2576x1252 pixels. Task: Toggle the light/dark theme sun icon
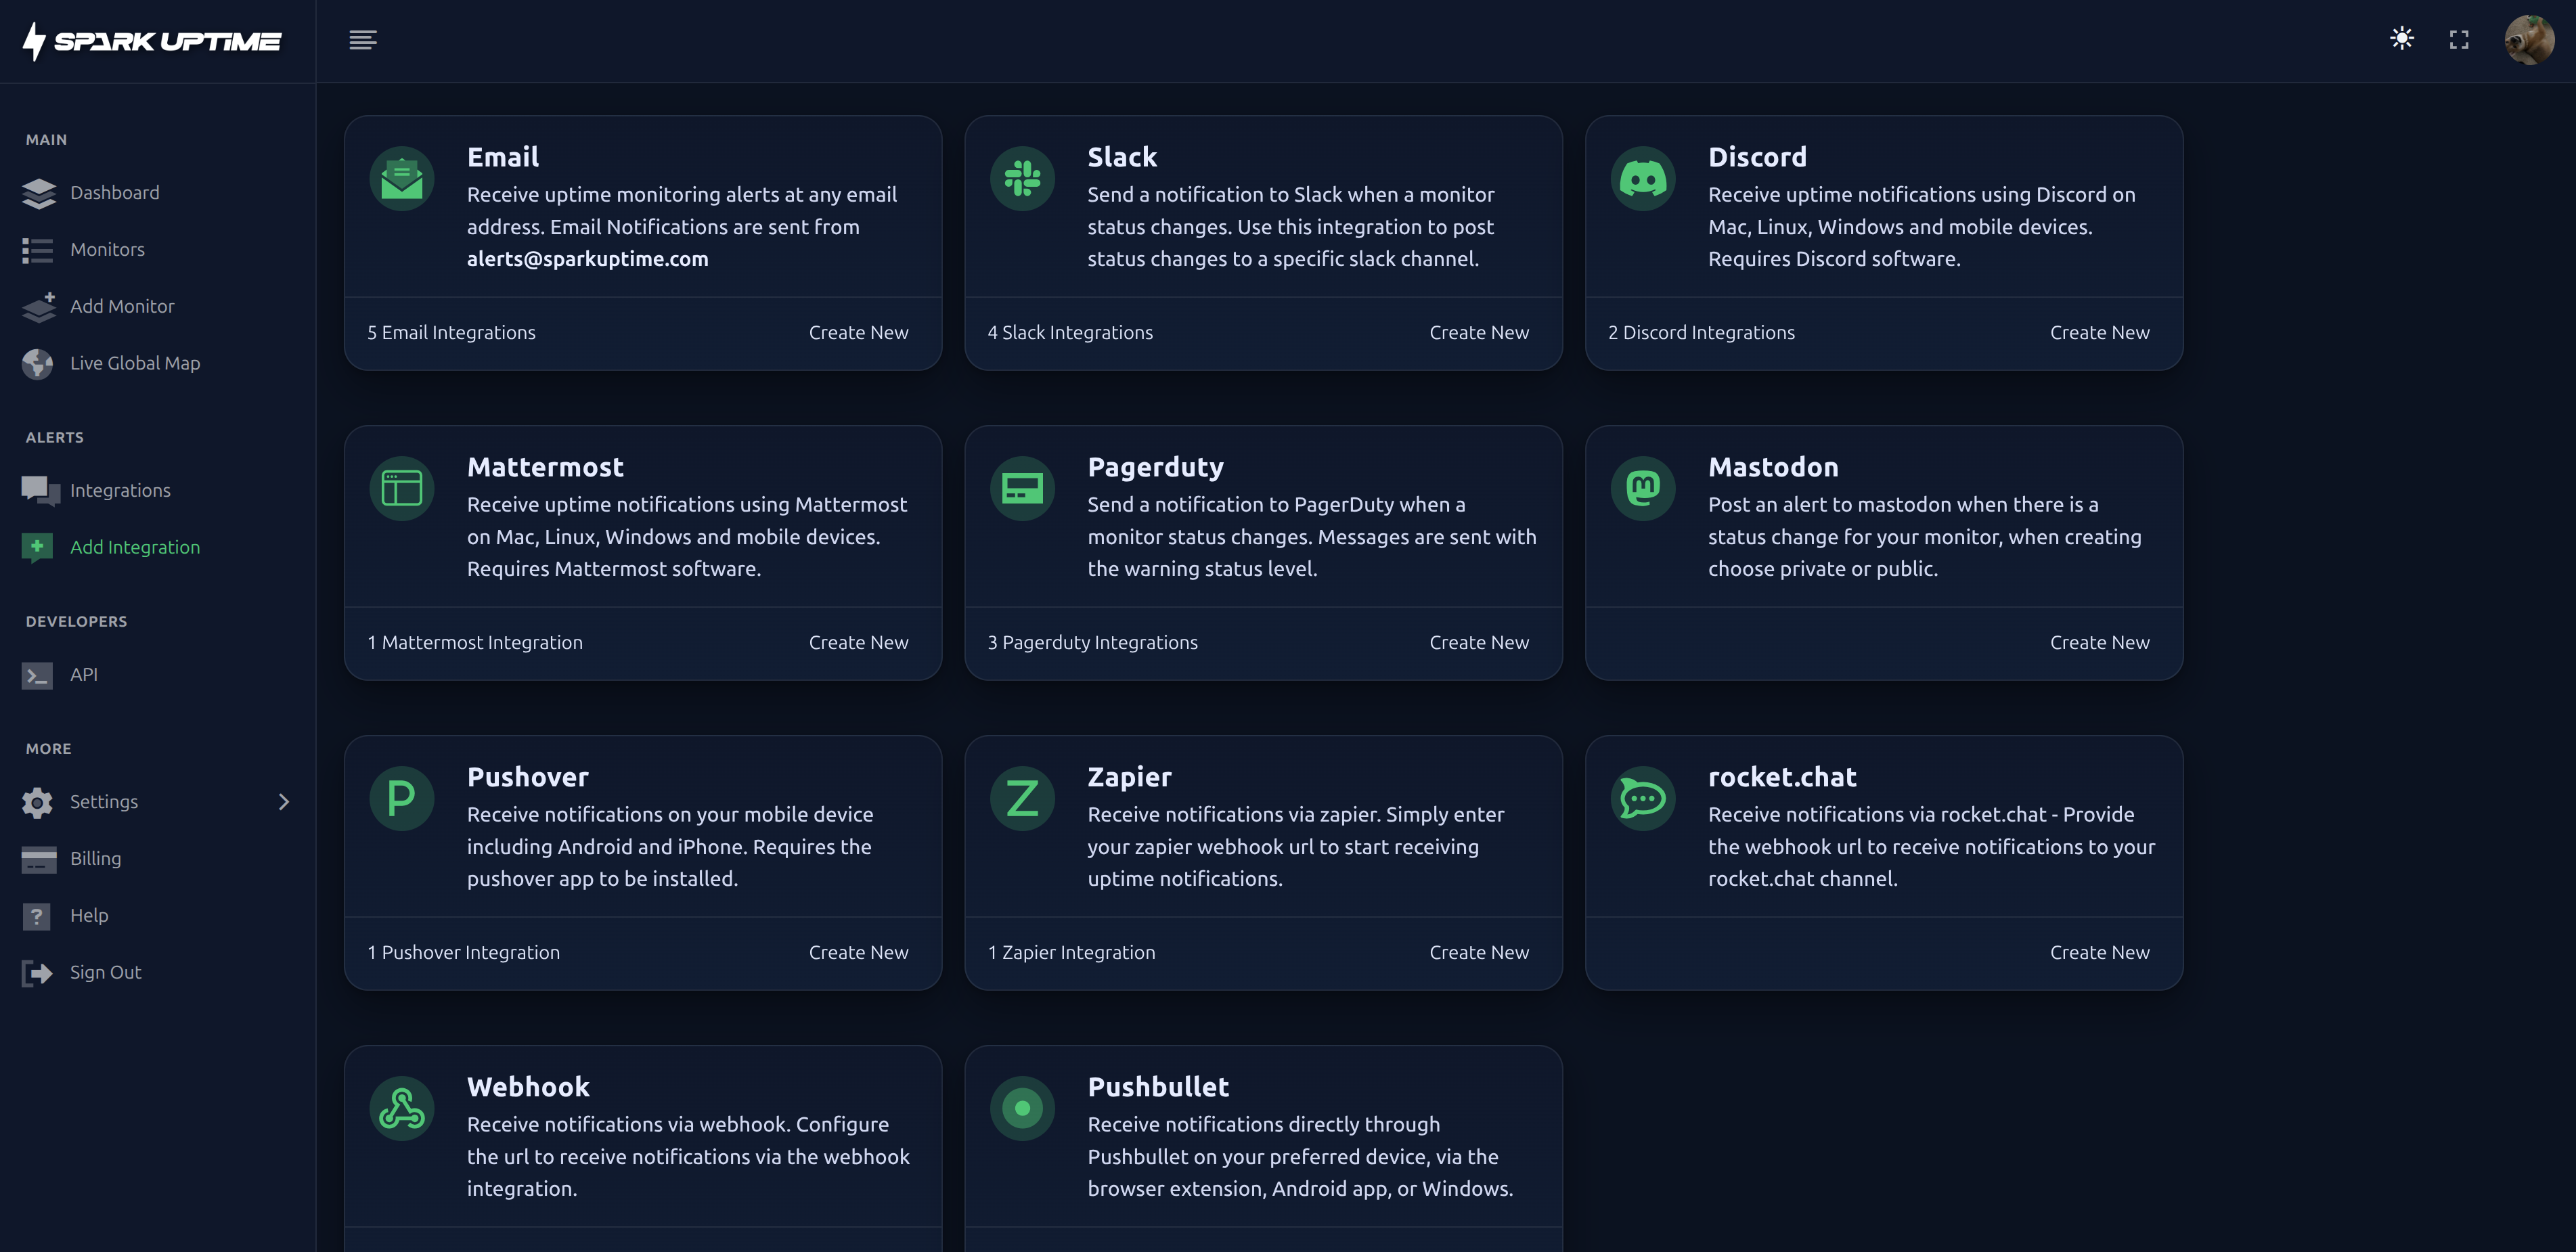[2402, 39]
